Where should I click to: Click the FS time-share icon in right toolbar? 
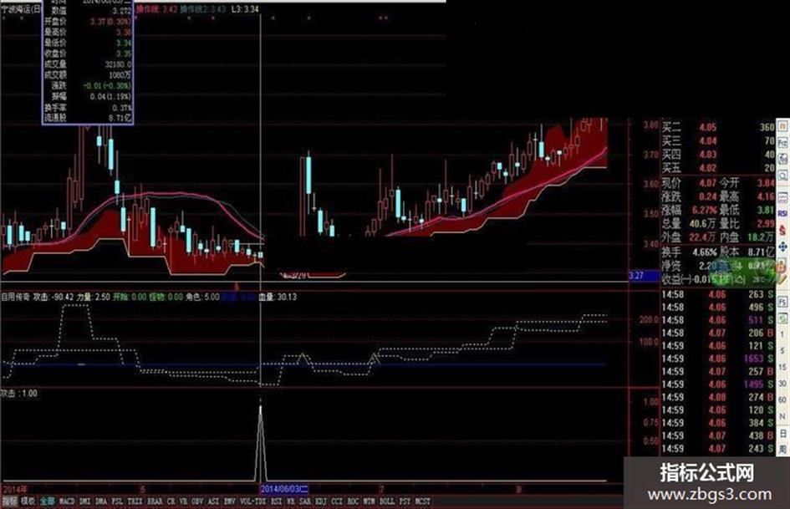click(x=782, y=302)
